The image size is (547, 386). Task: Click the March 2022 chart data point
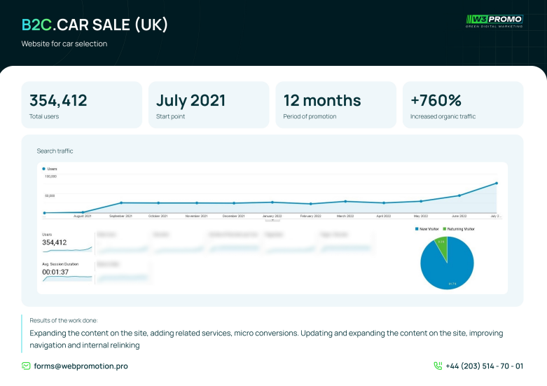tap(345, 201)
